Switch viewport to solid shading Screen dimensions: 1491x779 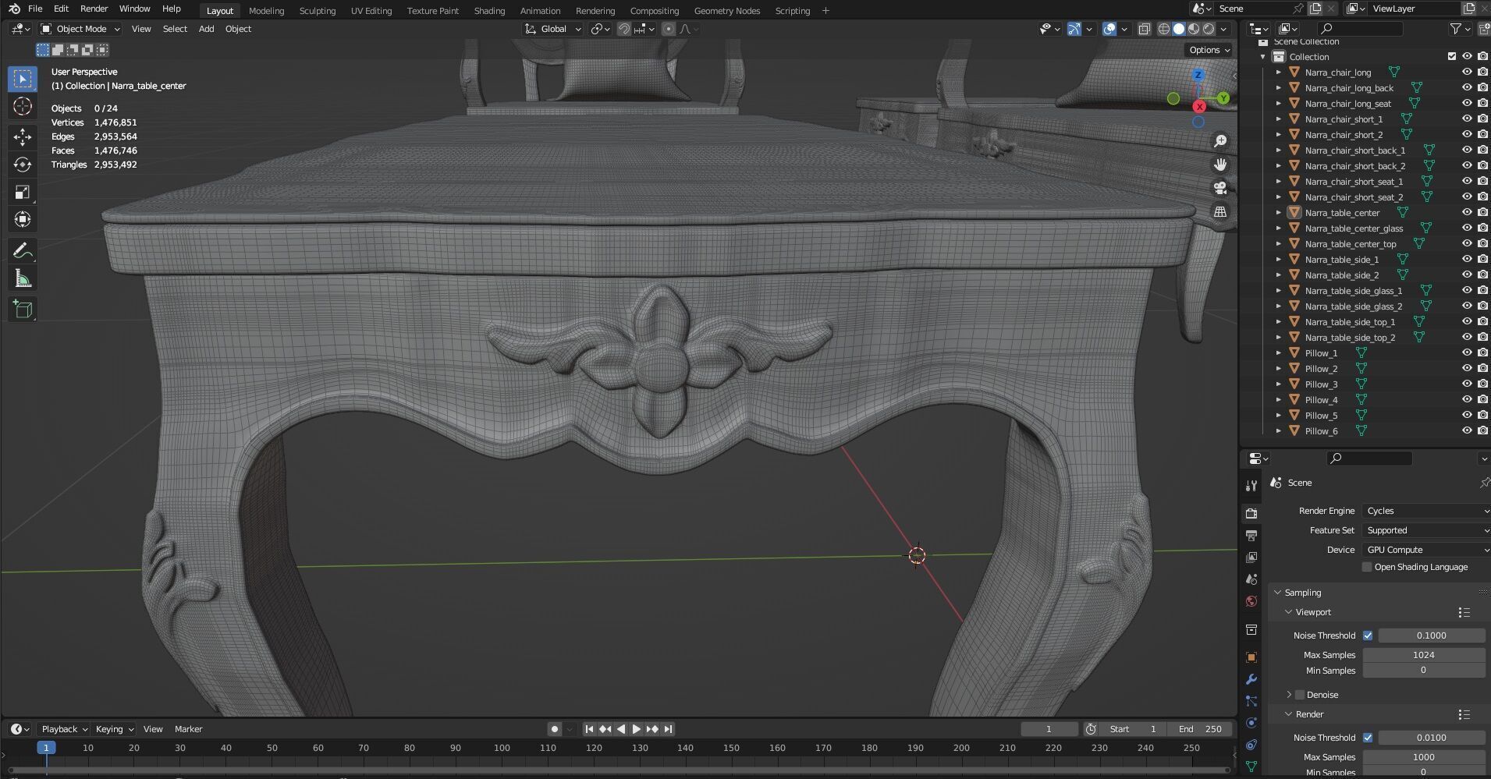[1179, 29]
